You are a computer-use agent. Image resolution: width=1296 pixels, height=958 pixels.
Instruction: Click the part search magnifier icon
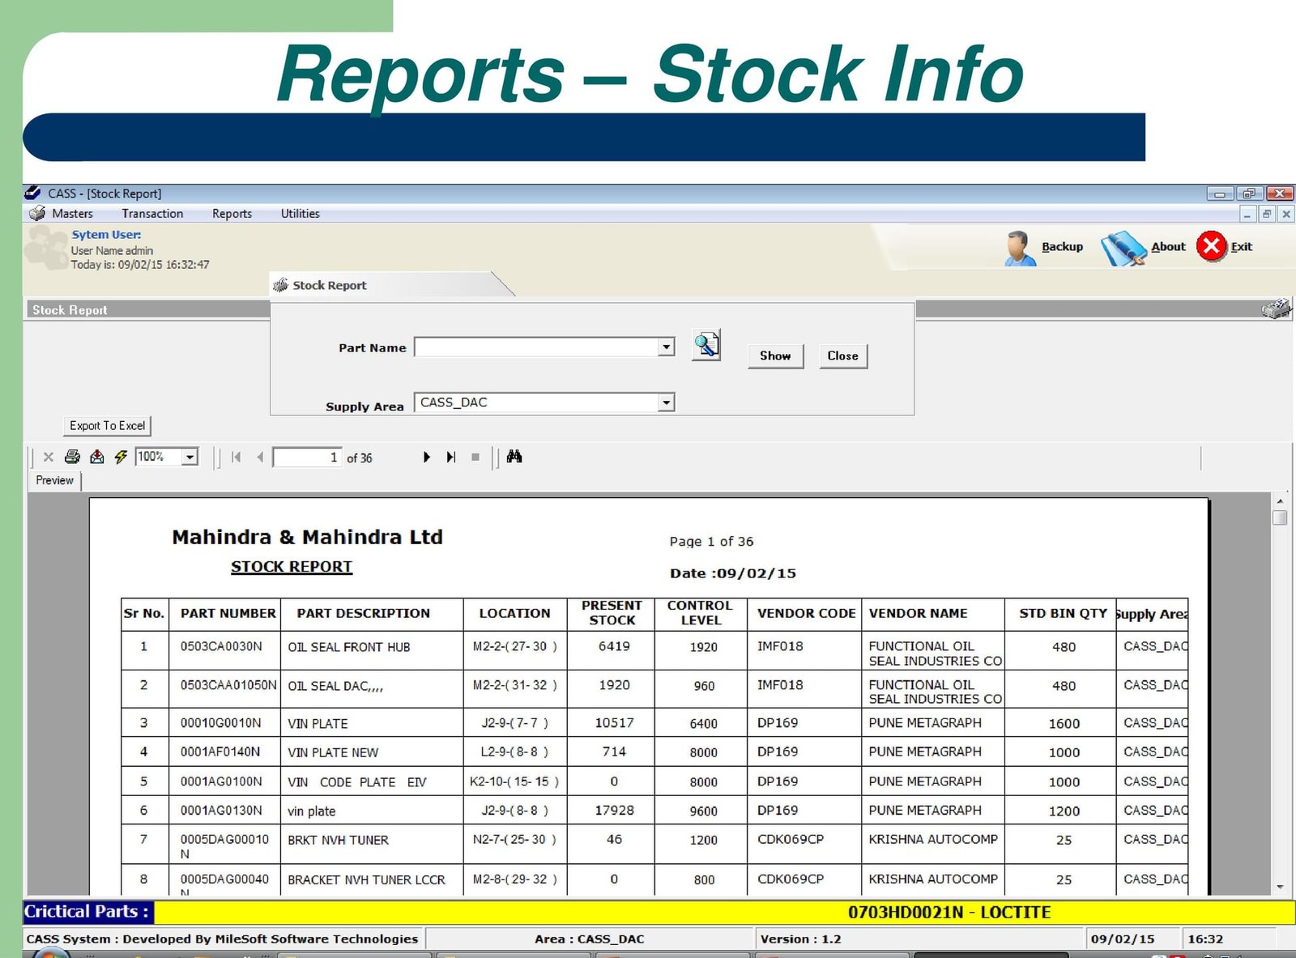tap(706, 346)
